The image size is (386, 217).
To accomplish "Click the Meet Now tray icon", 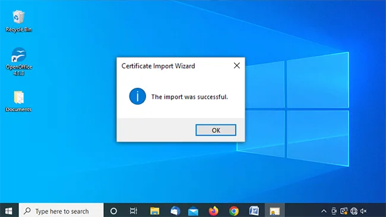I will point(334,211).
